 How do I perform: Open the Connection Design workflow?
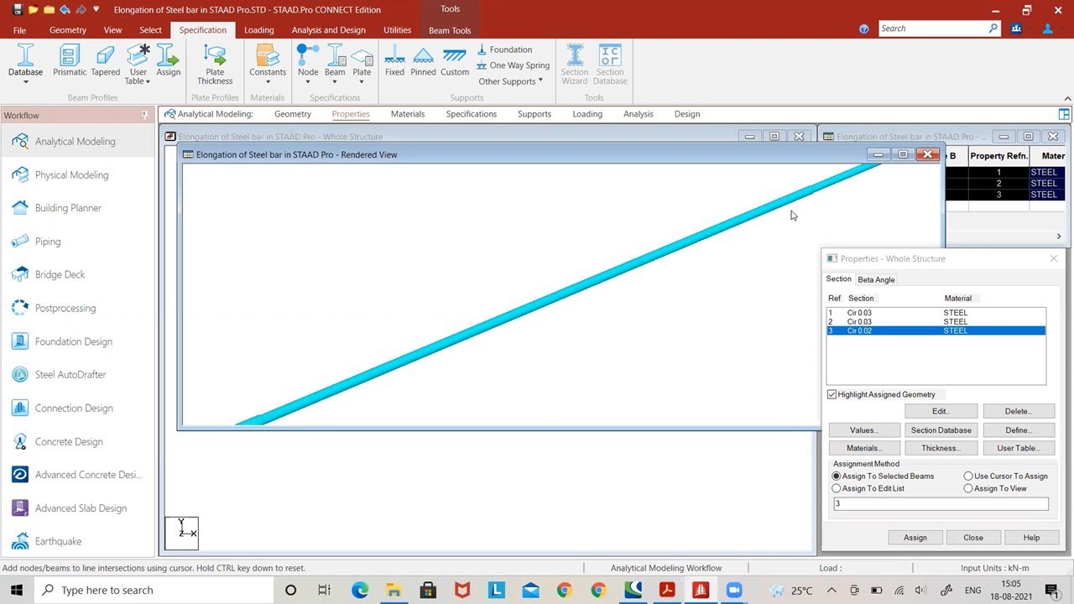pyautogui.click(x=77, y=408)
